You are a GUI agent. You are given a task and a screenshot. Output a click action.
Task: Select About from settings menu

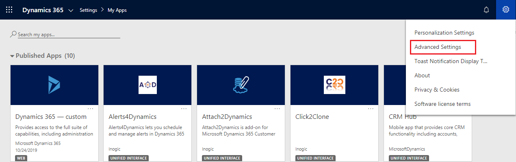422,75
